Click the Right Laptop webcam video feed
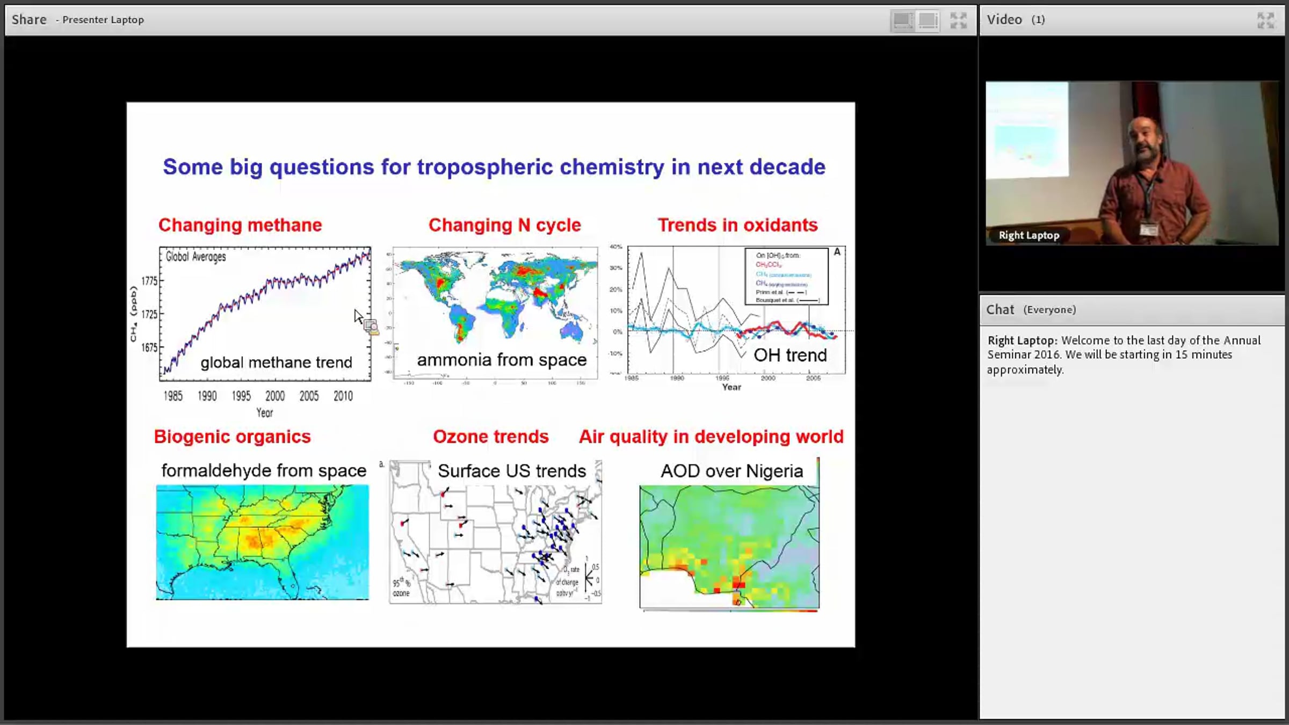This screenshot has width=1289, height=725. coord(1132,163)
